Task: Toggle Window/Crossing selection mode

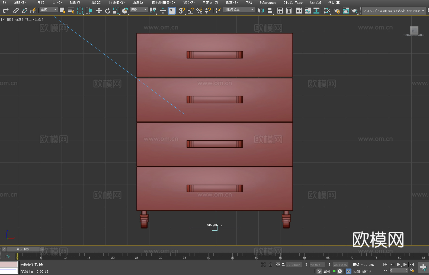Action: tap(89, 11)
